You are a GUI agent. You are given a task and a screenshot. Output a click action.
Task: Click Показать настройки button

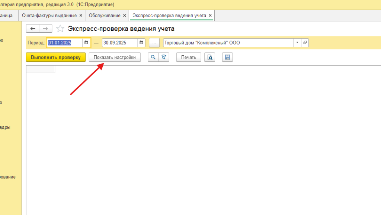tap(115, 57)
